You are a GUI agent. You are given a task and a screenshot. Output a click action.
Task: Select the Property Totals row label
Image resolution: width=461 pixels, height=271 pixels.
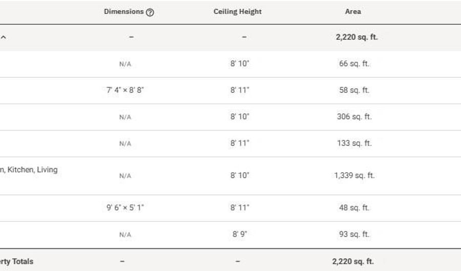click(x=16, y=261)
